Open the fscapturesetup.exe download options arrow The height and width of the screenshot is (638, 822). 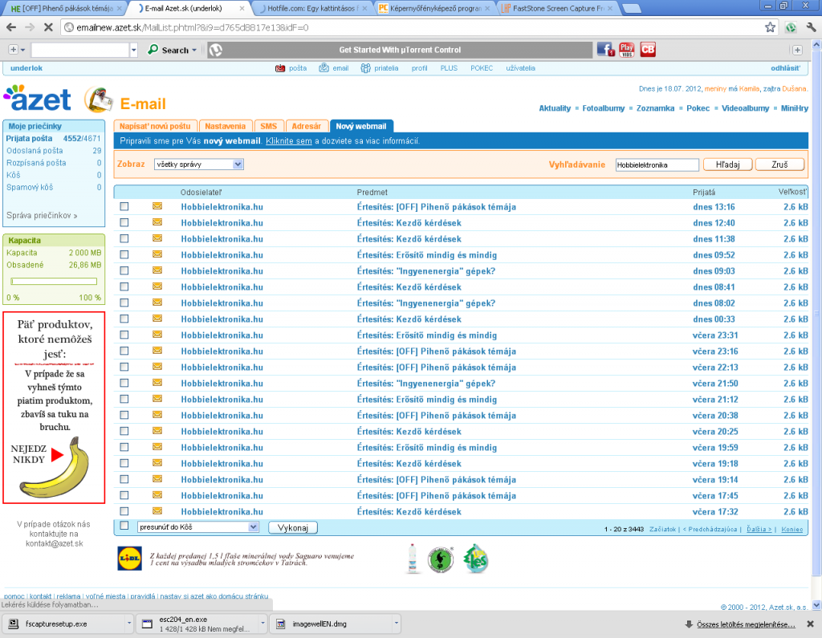click(129, 624)
